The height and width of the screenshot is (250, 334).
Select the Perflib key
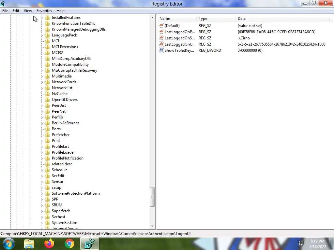coord(57,117)
